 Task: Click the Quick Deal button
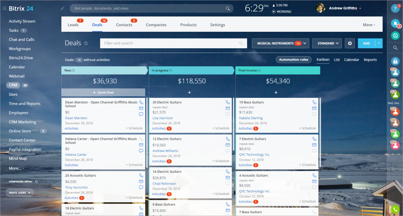pos(104,92)
